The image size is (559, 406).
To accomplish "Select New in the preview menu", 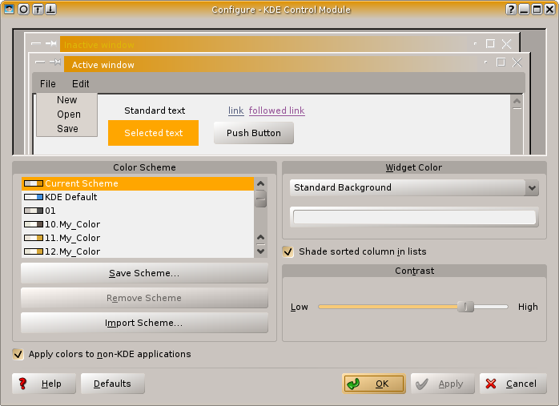I will coord(67,100).
